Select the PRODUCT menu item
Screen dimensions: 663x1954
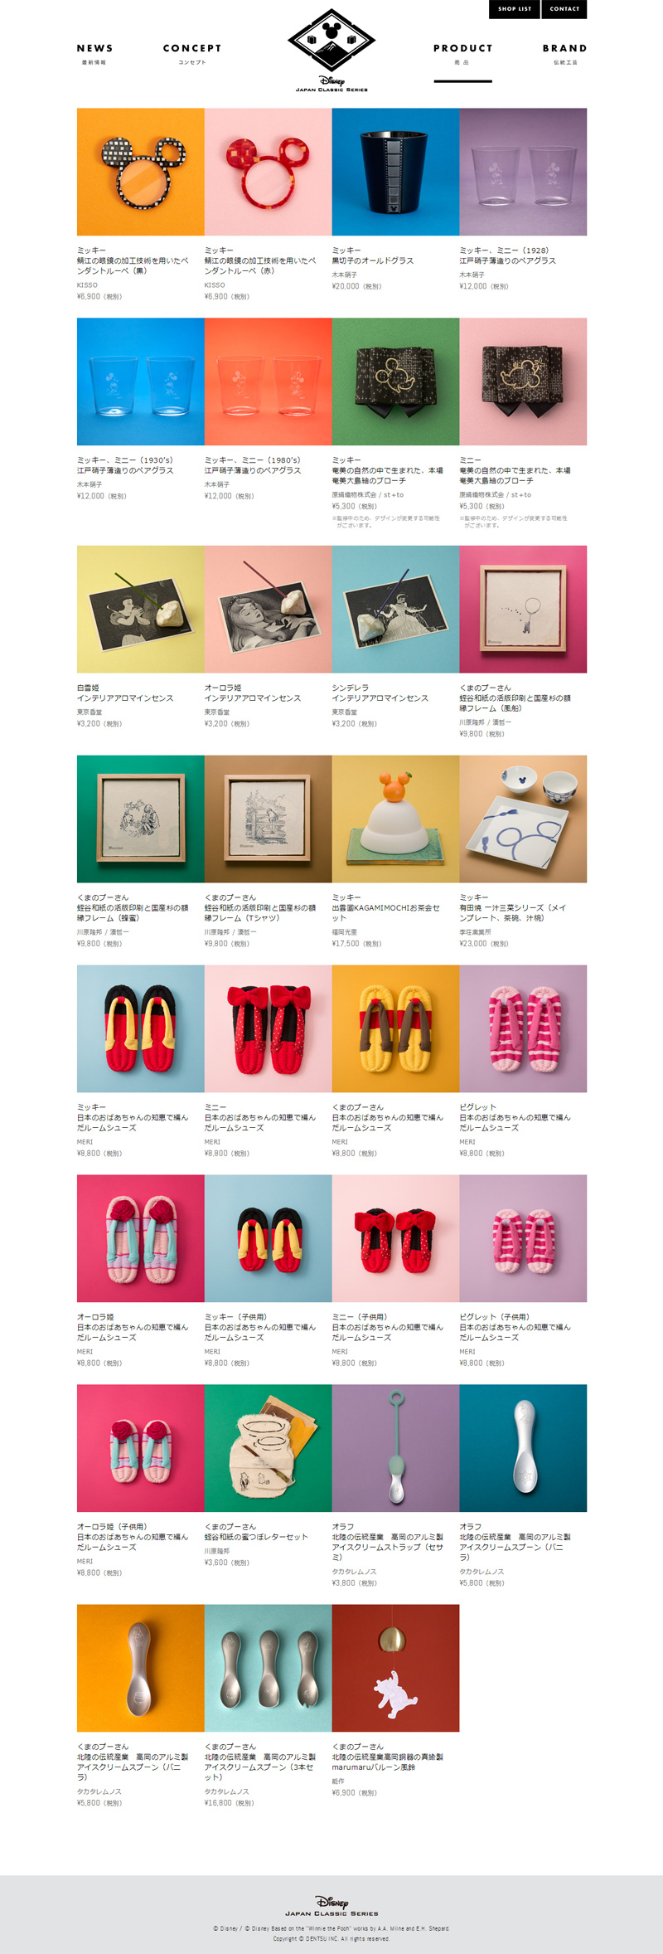(462, 53)
